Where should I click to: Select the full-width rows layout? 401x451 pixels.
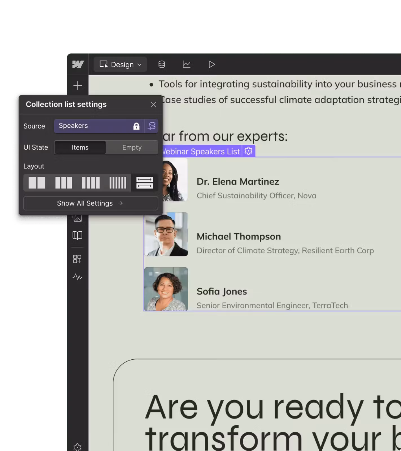click(x=144, y=183)
